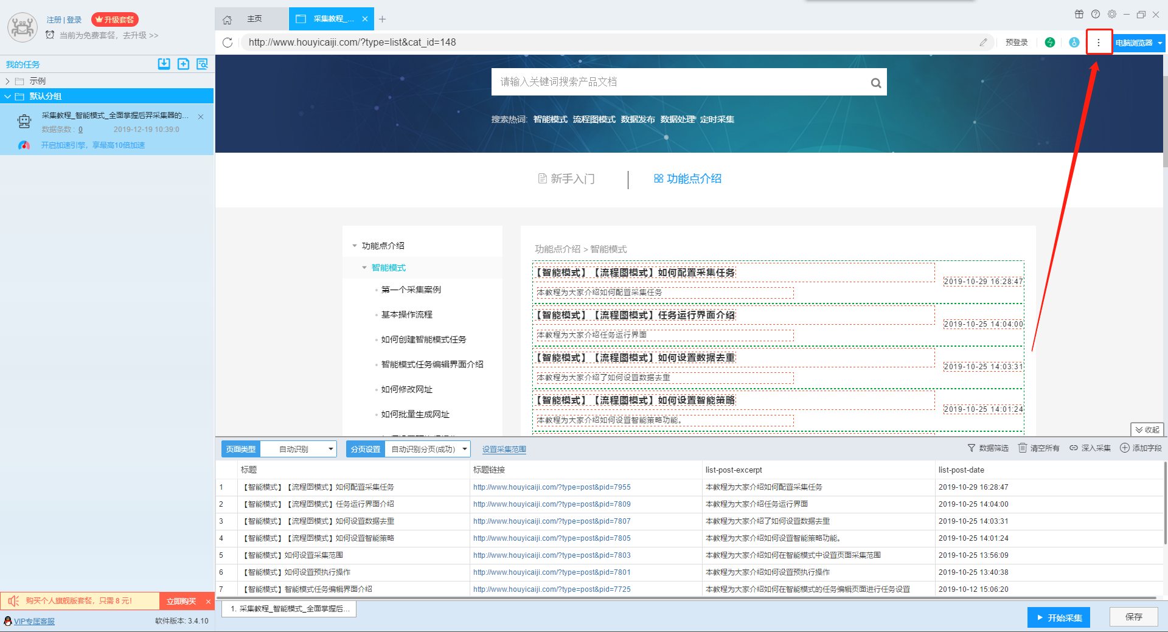Expand the 示例 folder in the task tree
This screenshot has width=1168, height=632.
[x=8, y=80]
